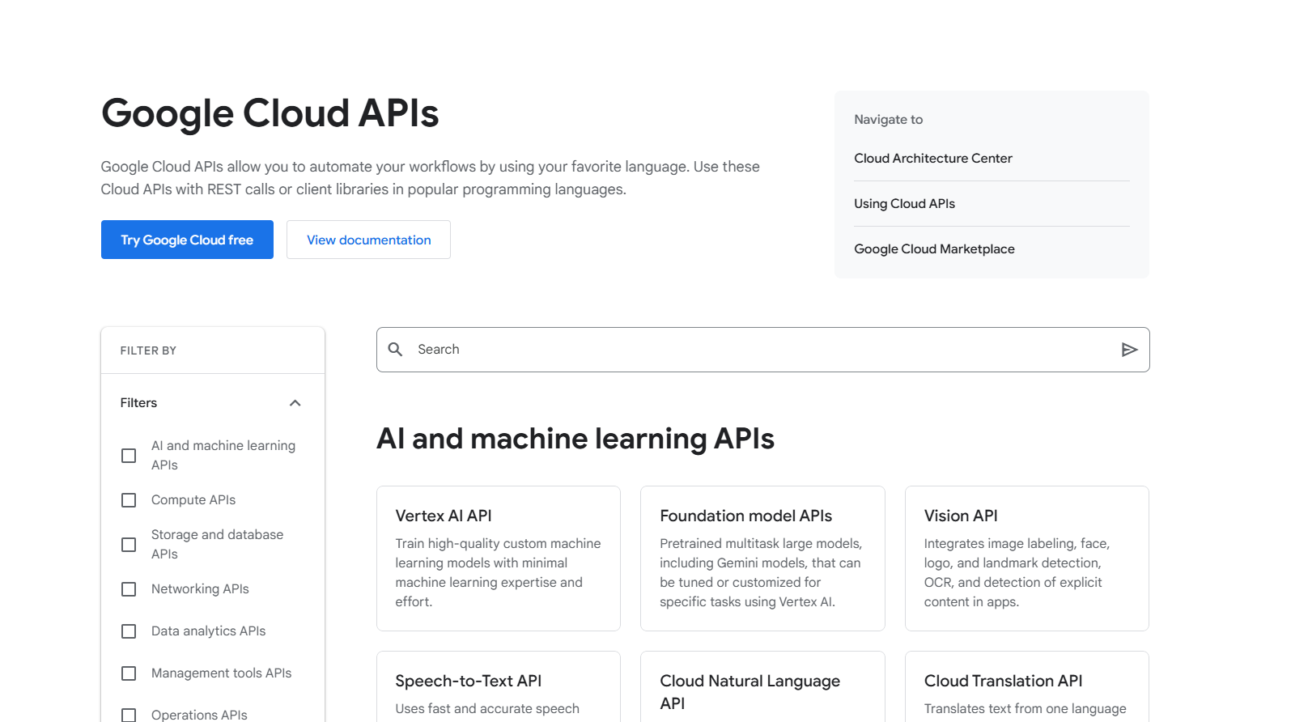Toggle Storage and database APIs checkbox

129,545
